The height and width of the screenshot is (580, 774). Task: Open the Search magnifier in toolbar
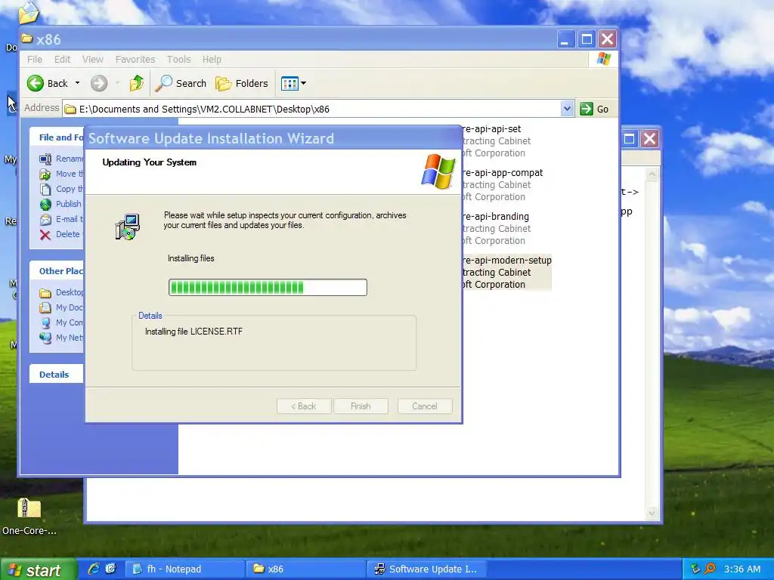pos(163,83)
